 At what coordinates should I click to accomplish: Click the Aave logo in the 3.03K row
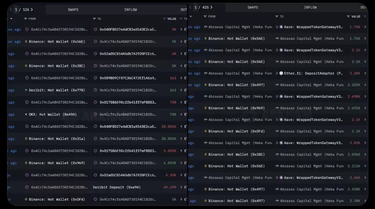coord(281,143)
